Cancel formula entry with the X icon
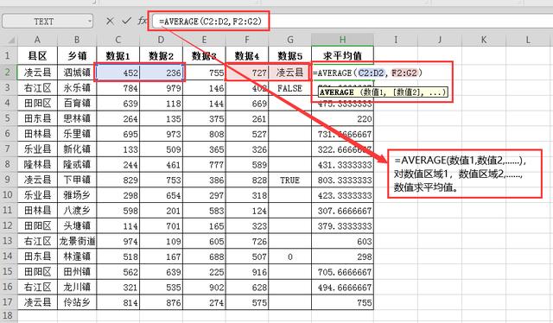 click(x=110, y=21)
